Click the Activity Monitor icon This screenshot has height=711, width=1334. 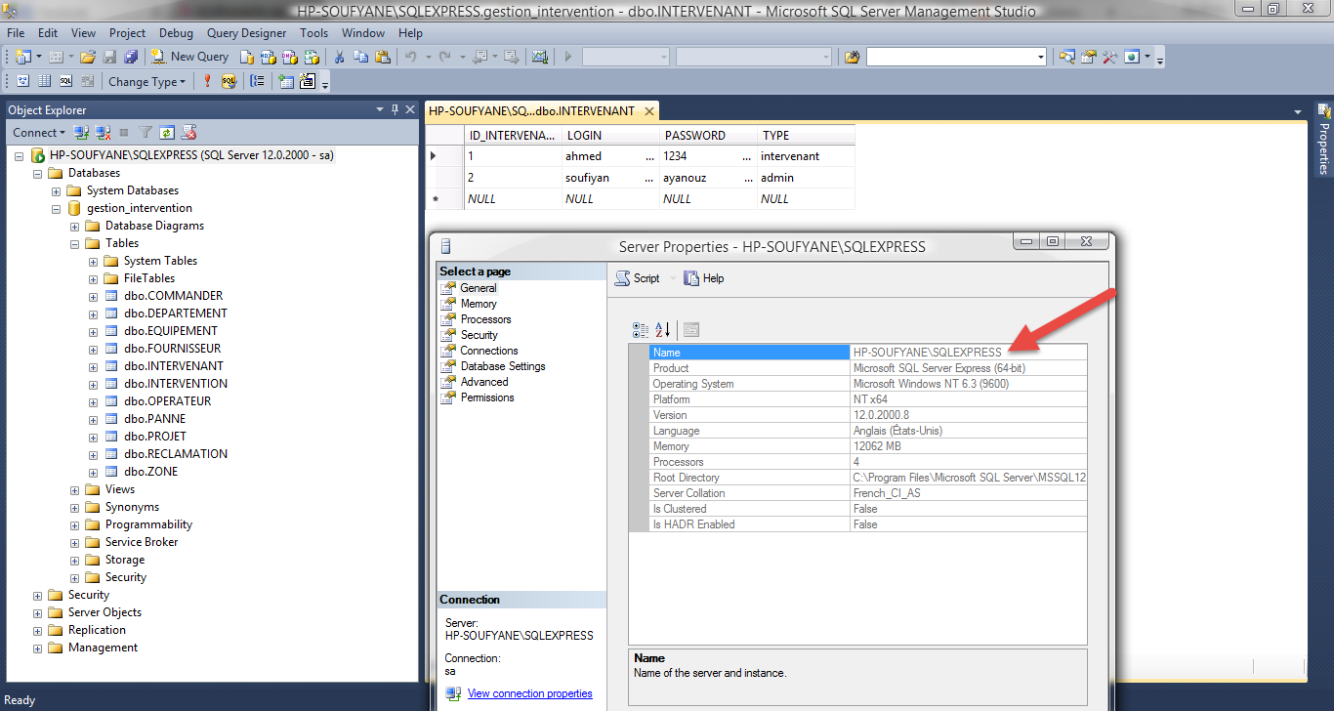pyautogui.click(x=539, y=57)
